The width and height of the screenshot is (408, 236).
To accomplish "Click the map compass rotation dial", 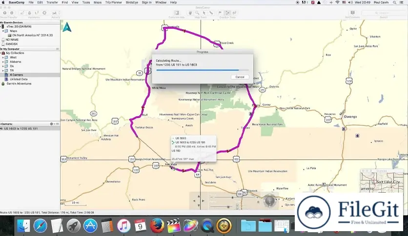I will 269,201.
